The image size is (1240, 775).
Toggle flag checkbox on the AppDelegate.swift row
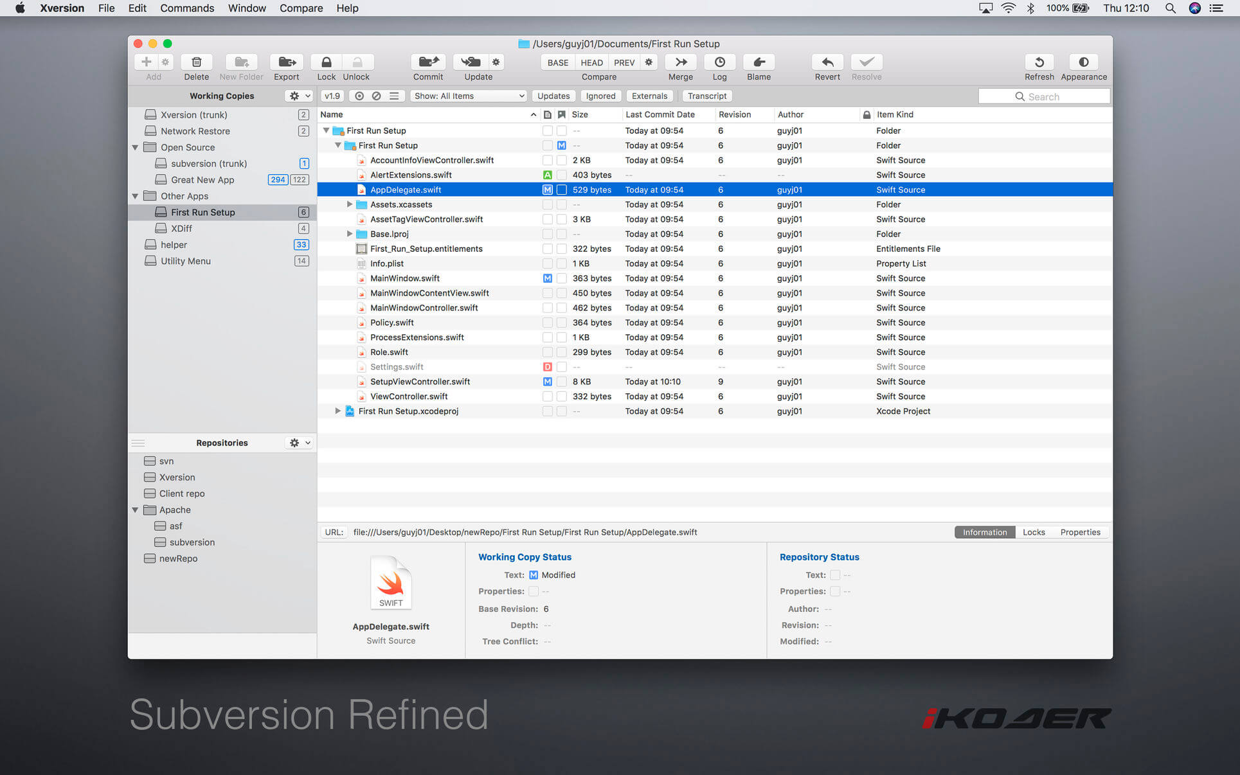[x=562, y=190]
